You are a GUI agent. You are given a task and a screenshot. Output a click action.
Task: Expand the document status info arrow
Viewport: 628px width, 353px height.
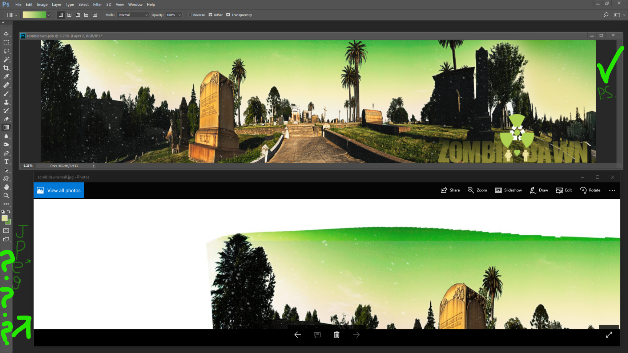93,166
